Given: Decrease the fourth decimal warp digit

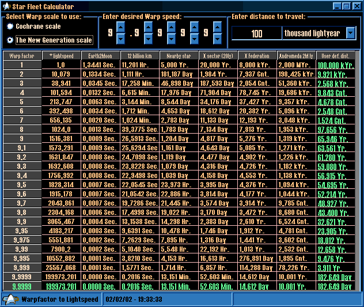Looking at the screenshot, I should pyautogui.click(x=218, y=40).
